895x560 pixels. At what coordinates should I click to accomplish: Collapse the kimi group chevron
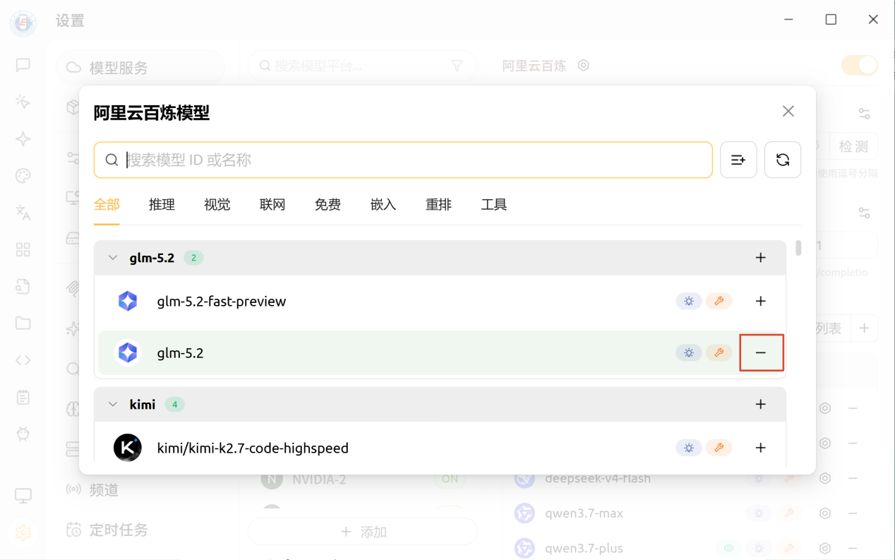(113, 405)
